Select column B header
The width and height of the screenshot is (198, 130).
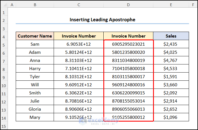[35, 5]
